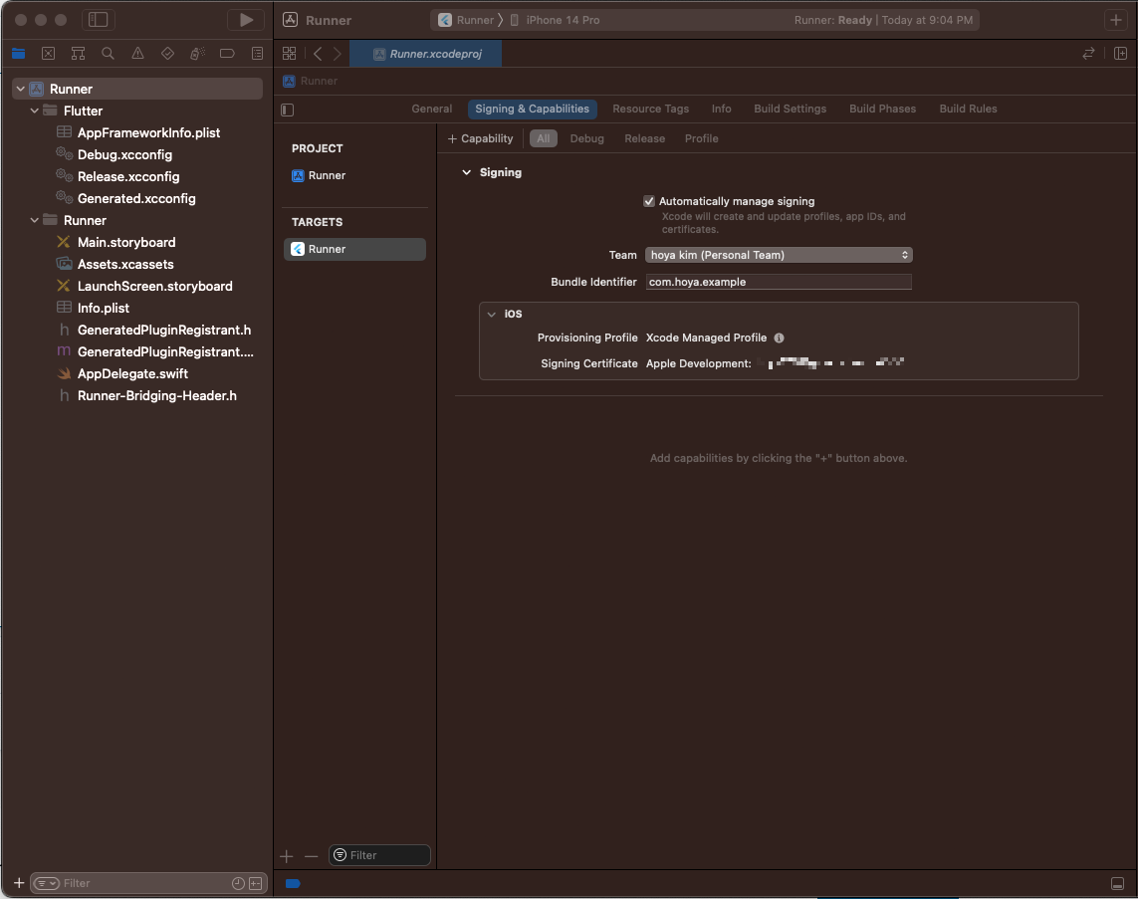Open the Resource Tags tab
Viewport: 1138px width, 899px height.
(x=650, y=109)
